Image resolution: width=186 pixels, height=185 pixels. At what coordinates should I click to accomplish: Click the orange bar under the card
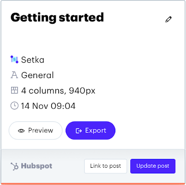93,184
